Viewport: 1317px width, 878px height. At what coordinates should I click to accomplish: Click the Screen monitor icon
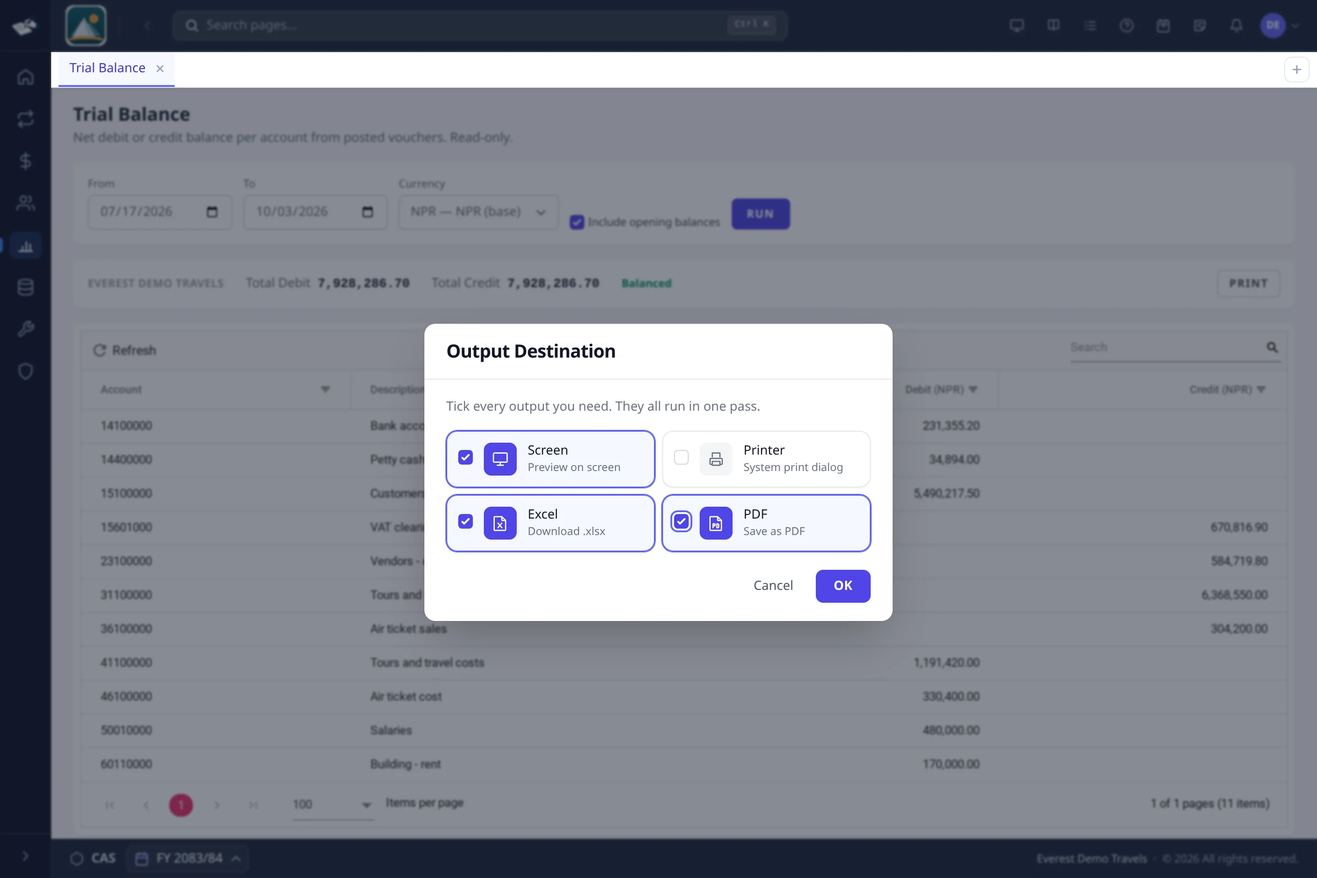pyautogui.click(x=499, y=459)
